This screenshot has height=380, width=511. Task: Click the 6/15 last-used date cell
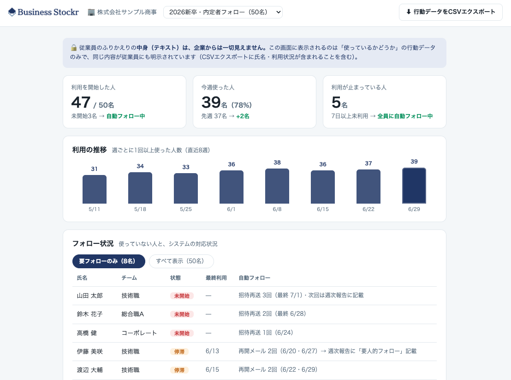[212, 369]
